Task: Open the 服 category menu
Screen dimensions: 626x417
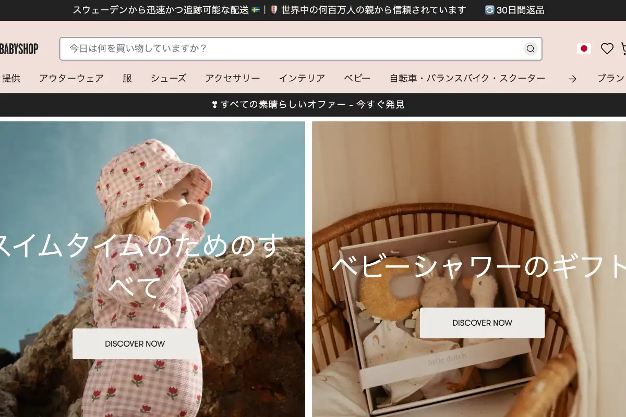Action: click(x=127, y=78)
